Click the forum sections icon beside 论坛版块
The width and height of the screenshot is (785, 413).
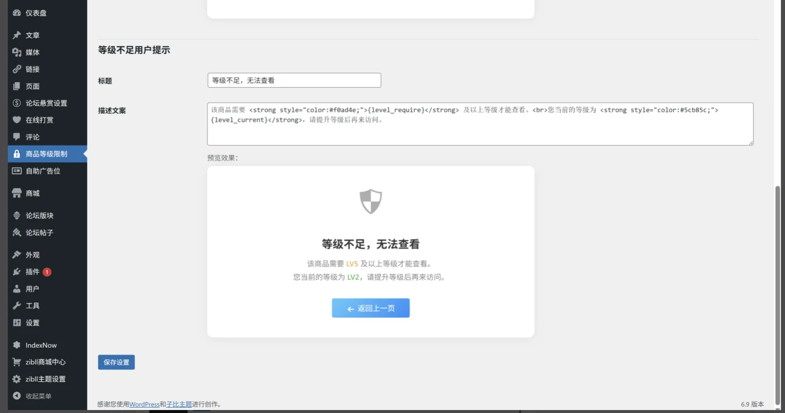[16, 216]
